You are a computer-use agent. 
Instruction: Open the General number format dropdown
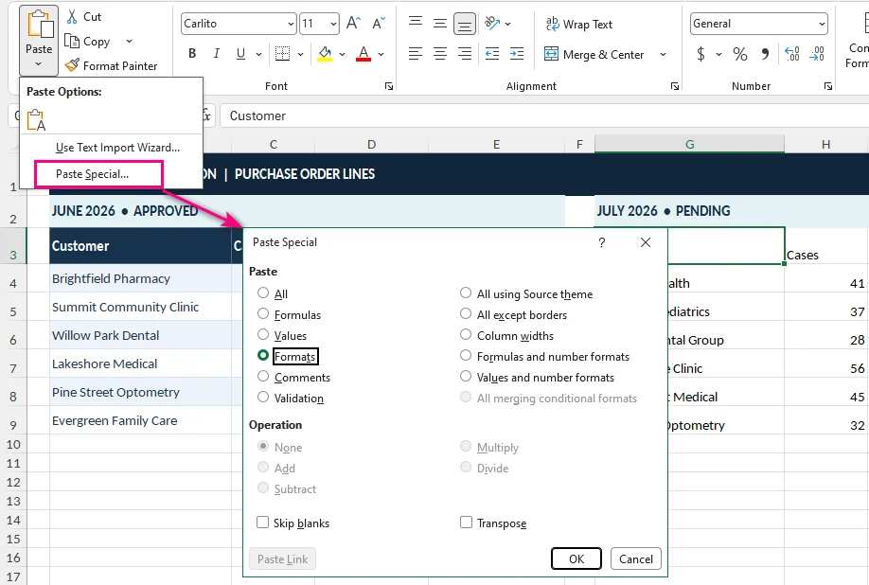822,24
